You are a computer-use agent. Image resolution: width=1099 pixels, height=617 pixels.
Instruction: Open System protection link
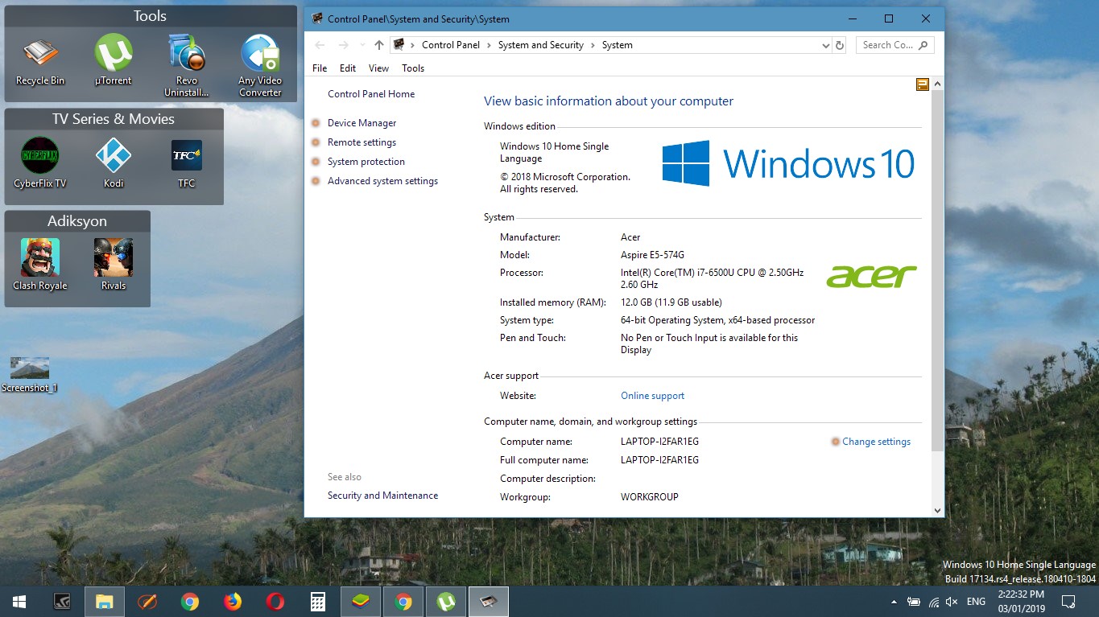366,162
